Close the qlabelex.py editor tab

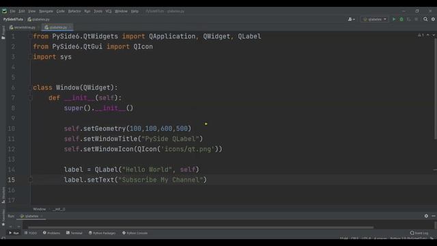click(x=70, y=27)
